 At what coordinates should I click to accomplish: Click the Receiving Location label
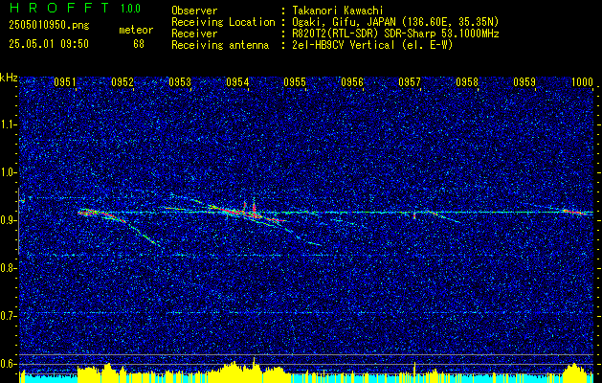(223, 22)
